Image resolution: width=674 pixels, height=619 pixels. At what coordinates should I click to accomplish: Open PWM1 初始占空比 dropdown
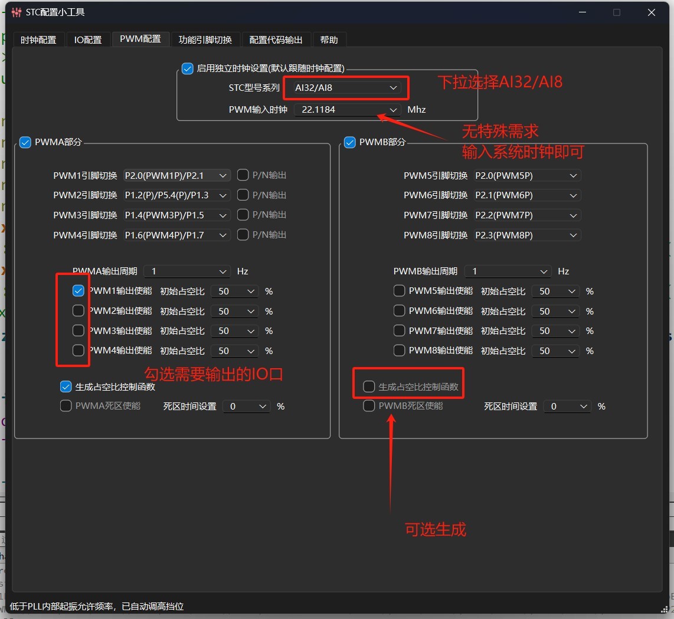click(235, 292)
